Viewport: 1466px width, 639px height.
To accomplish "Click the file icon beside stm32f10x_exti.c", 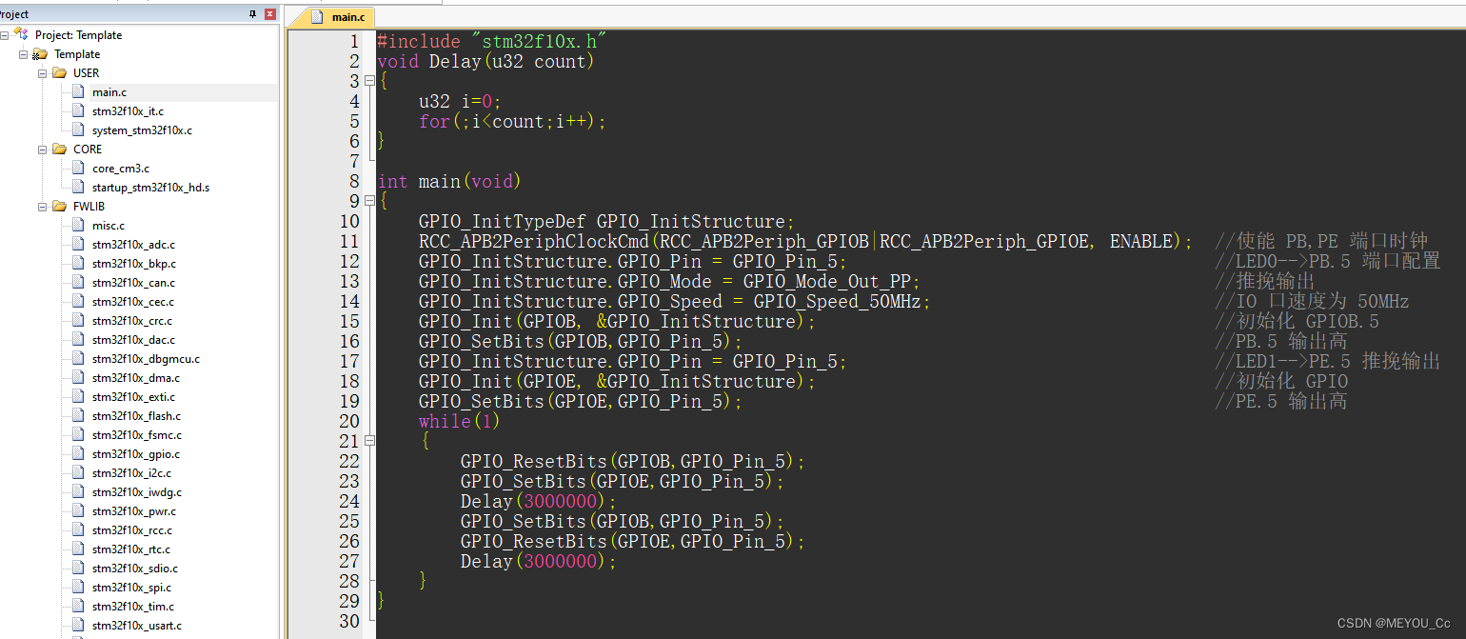I will click(78, 397).
